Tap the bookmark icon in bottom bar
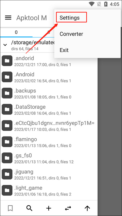The height and width of the screenshot is (216, 122). 10,208
